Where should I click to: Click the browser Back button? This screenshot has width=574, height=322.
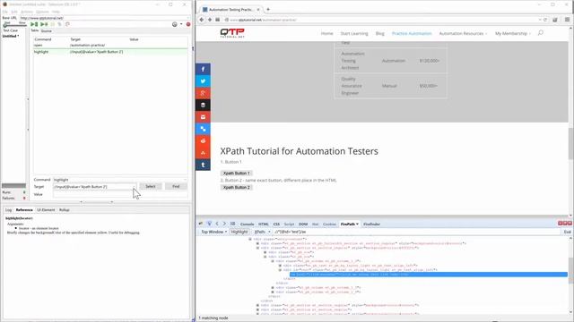tap(201, 20)
